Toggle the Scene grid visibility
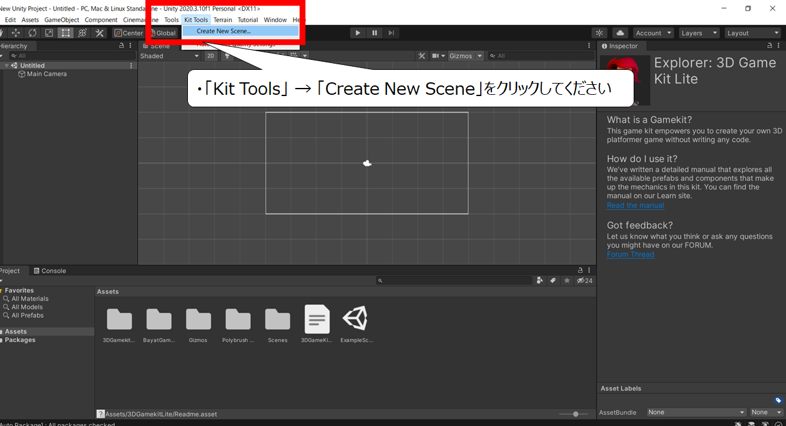This screenshot has height=426, width=786. (x=293, y=56)
